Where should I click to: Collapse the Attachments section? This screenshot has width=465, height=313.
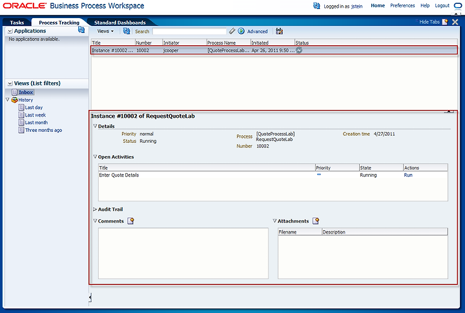point(274,221)
